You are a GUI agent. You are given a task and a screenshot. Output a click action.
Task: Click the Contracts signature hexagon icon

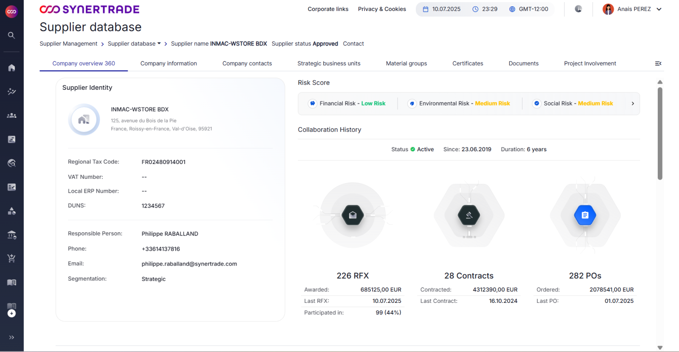pyautogui.click(x=469, y=215)
